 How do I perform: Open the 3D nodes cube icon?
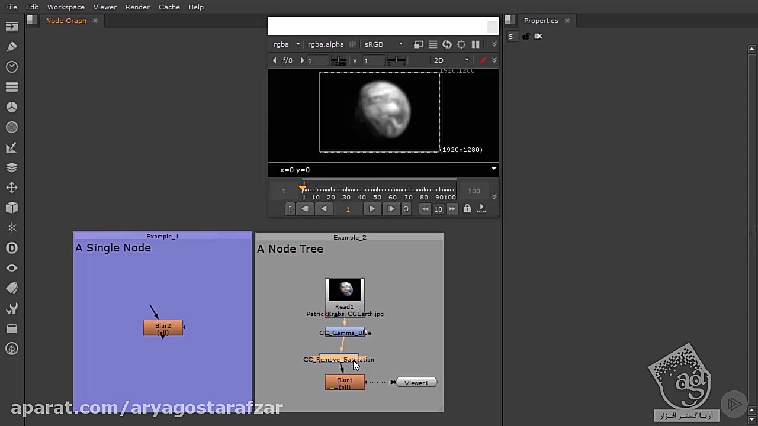point(12,208)
